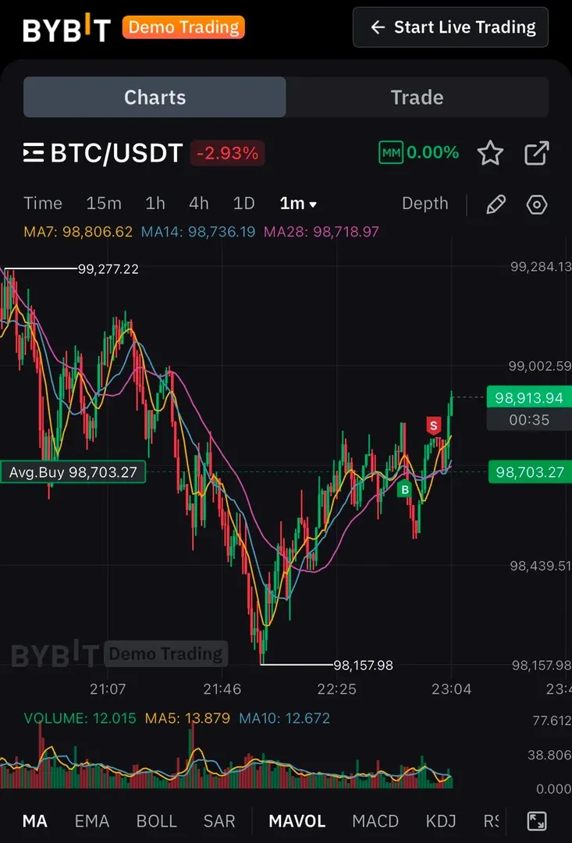Click the 98,439.51 price axis label

point(540,566)
